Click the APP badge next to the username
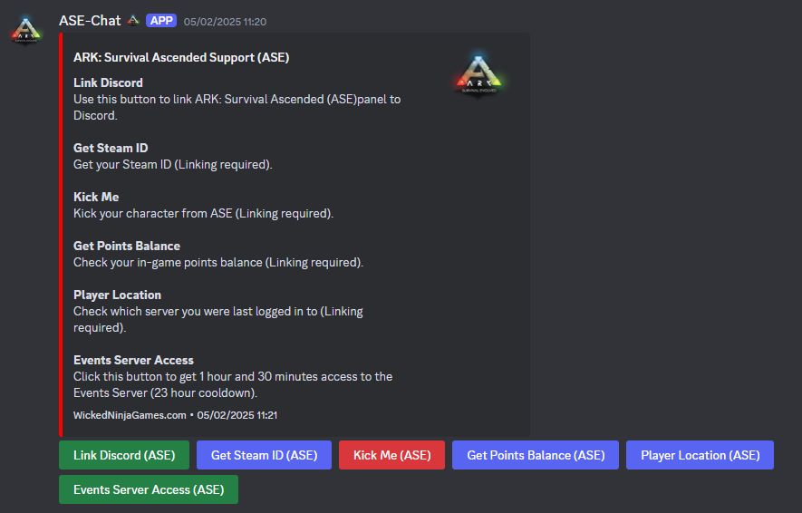 click(x=161, y=21)
